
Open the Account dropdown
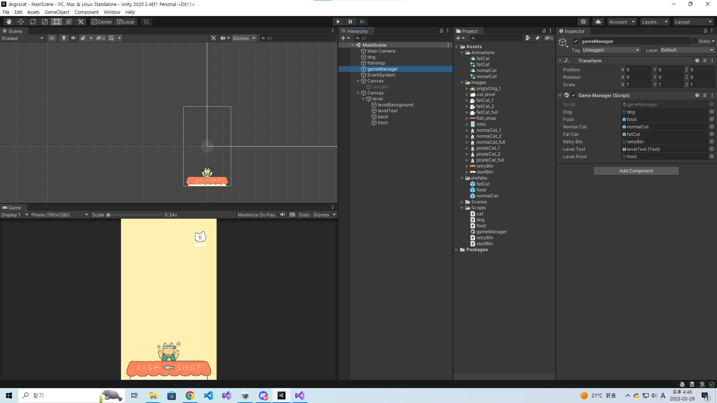(x=622, y=22)
